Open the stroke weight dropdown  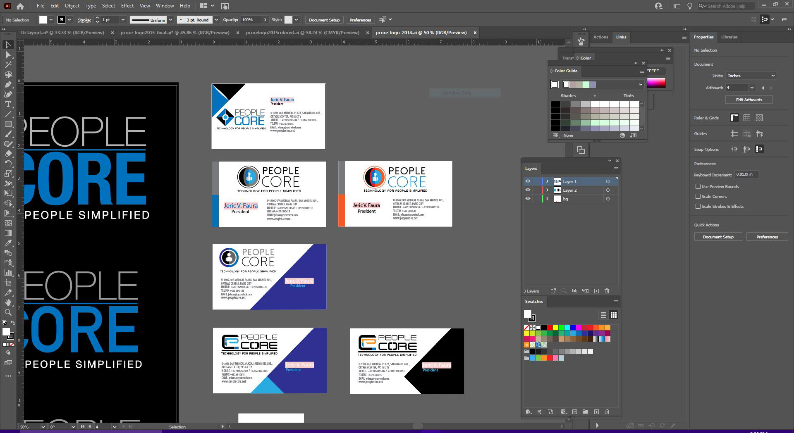point(122,20)
